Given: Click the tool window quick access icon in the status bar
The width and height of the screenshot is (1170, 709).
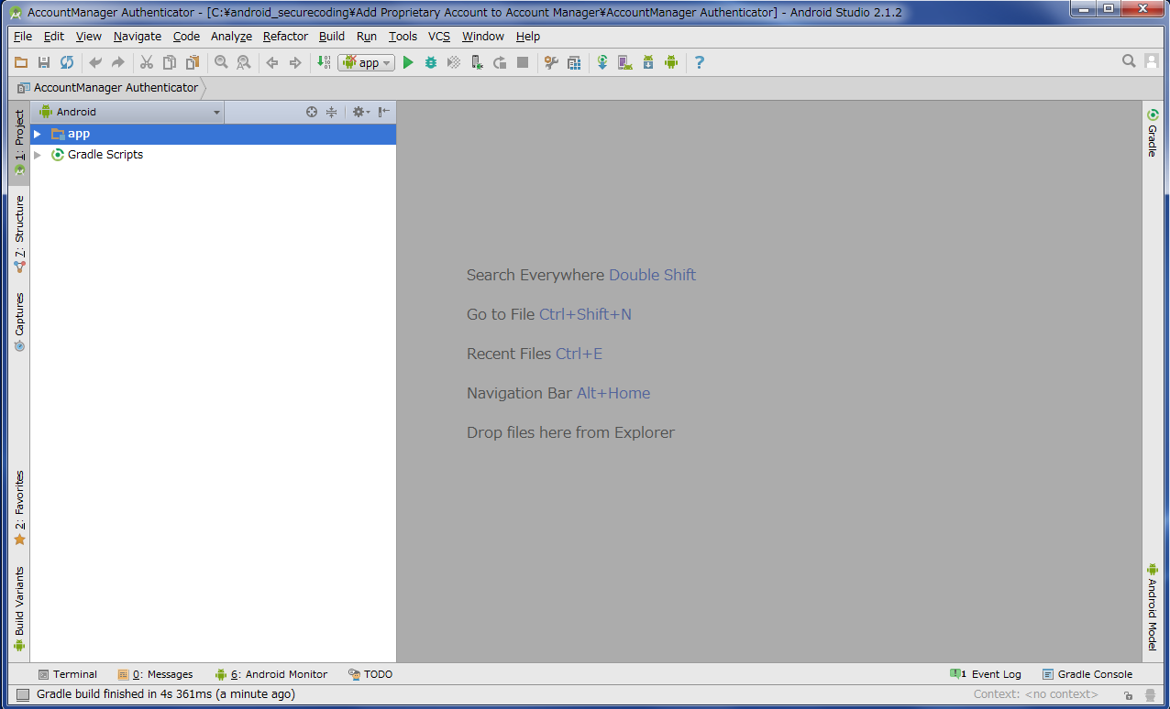Looking at the screenshot, I should (23, 694).
